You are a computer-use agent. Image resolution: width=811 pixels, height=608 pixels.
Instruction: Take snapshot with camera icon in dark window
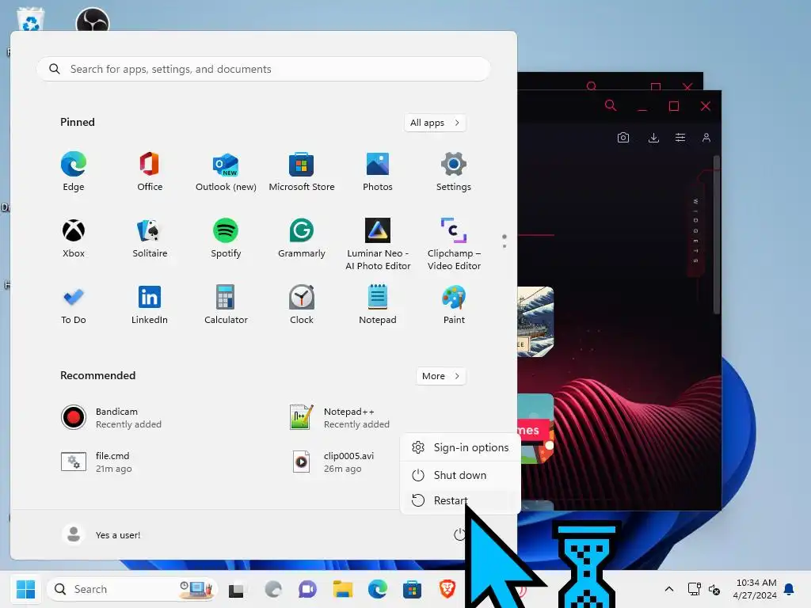click(x=623, y=138)
